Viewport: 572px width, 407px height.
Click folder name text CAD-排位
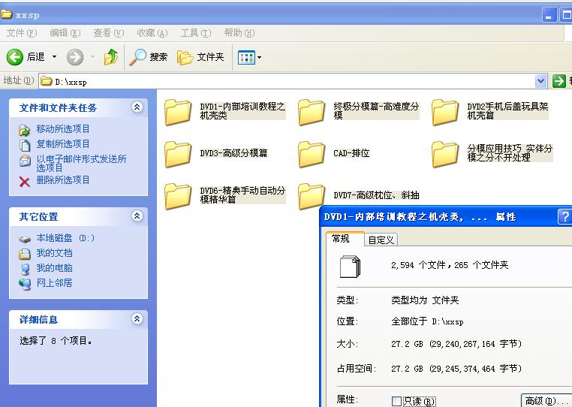(351, 153)
